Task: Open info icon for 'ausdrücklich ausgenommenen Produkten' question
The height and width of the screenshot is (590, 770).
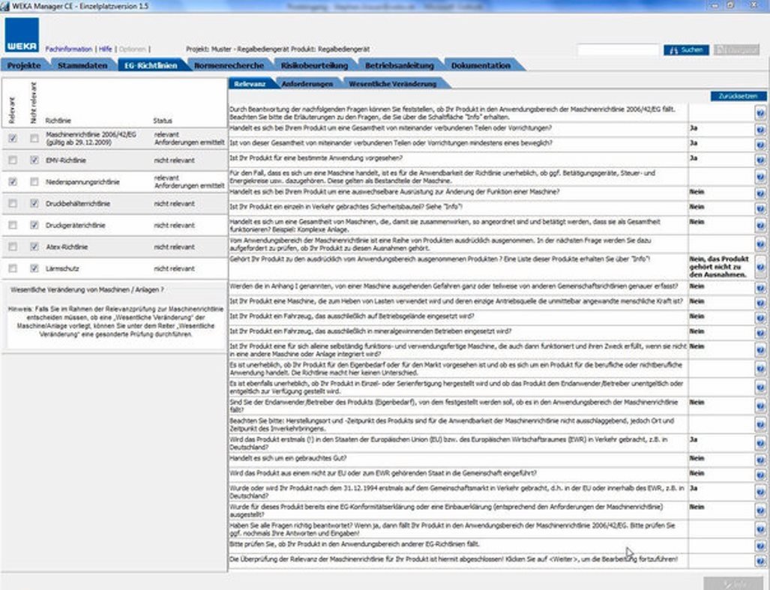Action: (x=761, y=267)
